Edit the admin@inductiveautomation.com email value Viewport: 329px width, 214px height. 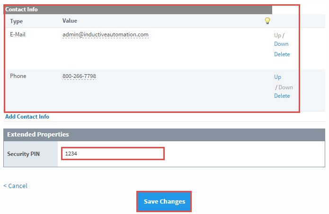tap(105, 34)
